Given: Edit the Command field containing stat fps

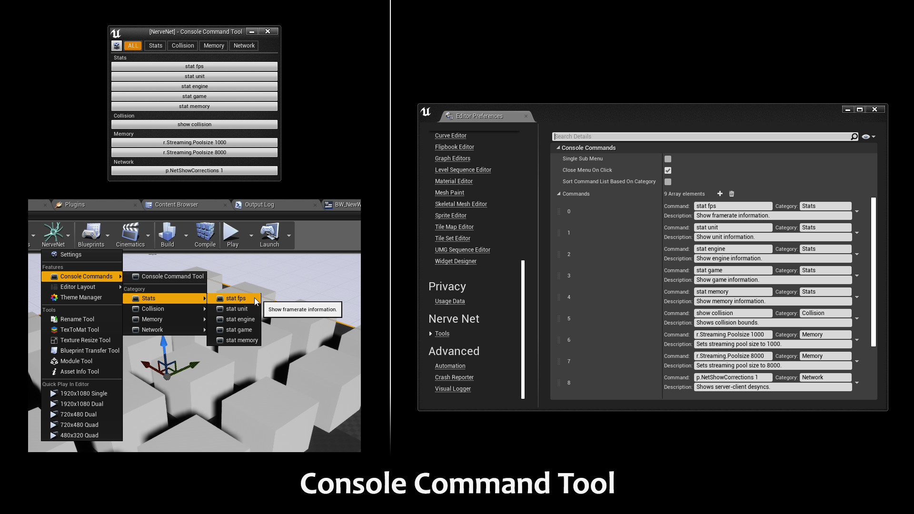Looking at the screenshot, I should [733, 206].
